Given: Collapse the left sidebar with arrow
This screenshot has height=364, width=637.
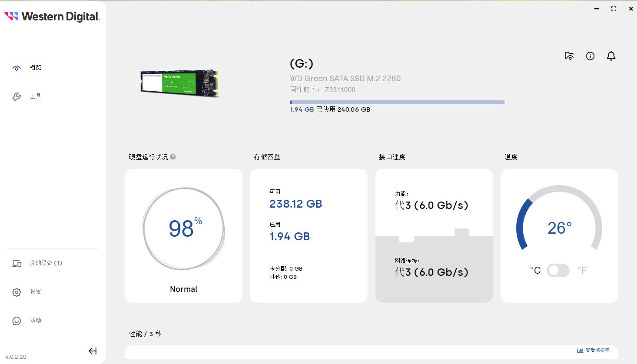Looking at the screenshot, I should [93, 351].
